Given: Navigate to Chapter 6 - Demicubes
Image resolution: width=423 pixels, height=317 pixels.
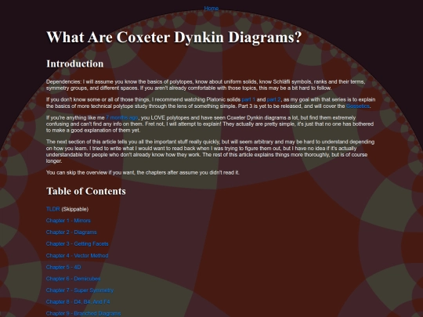Looking at the screenshot, I should (x=74, y=279).
